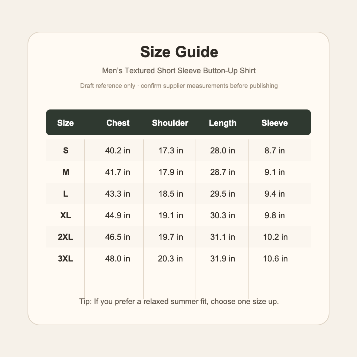
Task: Select the L size row label
Action: [66, 194]
